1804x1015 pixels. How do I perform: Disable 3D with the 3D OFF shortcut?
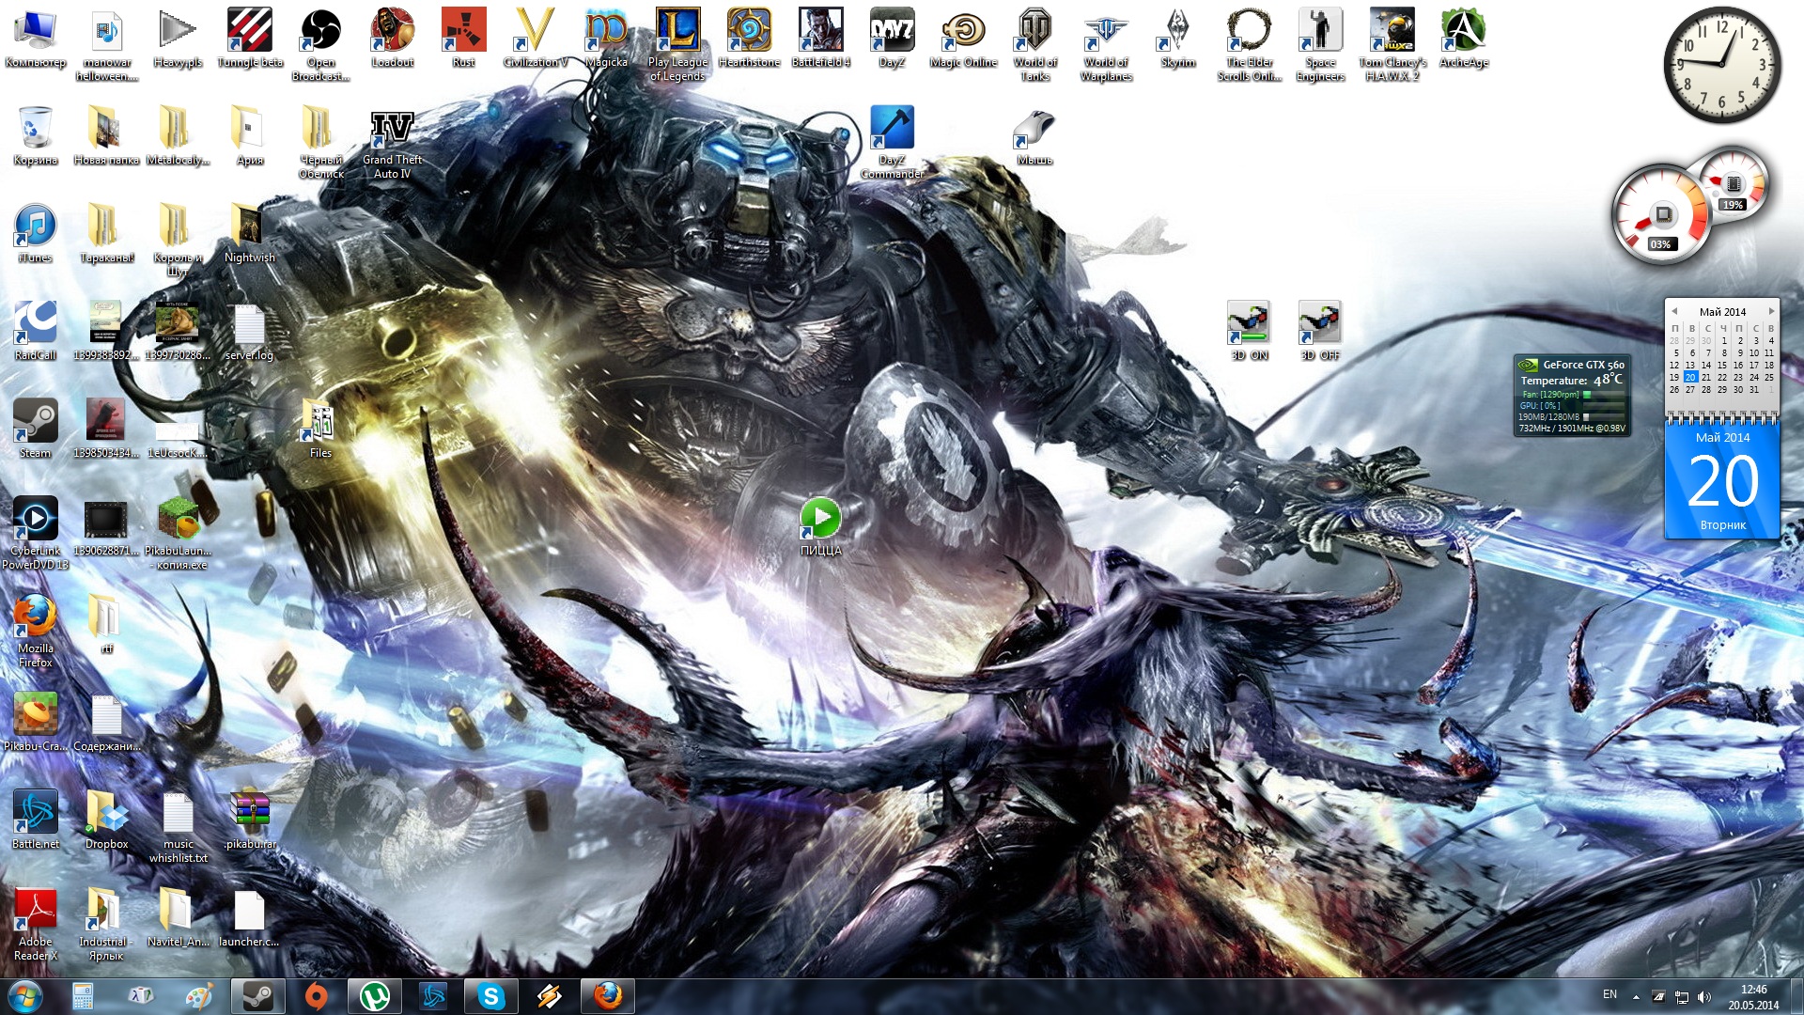[1320, 332]
